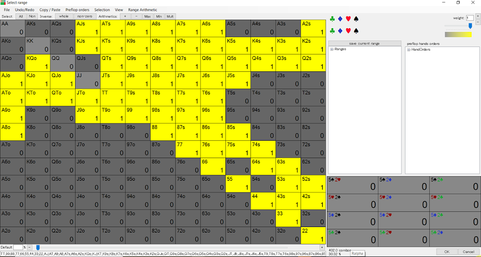Open the View menu
The height and width of the screenshot is (257, 481).
tap(119, 10)
